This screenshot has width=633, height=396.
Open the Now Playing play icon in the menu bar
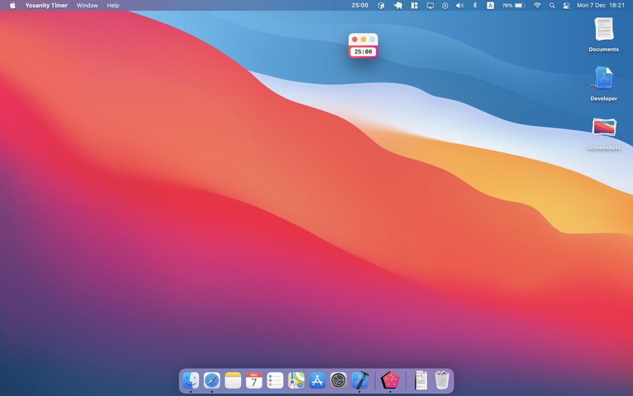coord(445,5)
